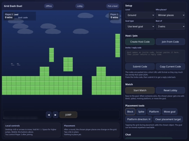
Task: Click the Offline status pill
Action: tap(49, 6)
